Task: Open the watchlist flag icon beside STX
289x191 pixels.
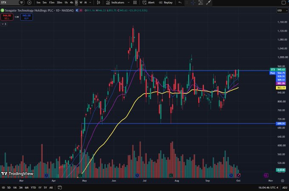Action: [x=22, y=3]
